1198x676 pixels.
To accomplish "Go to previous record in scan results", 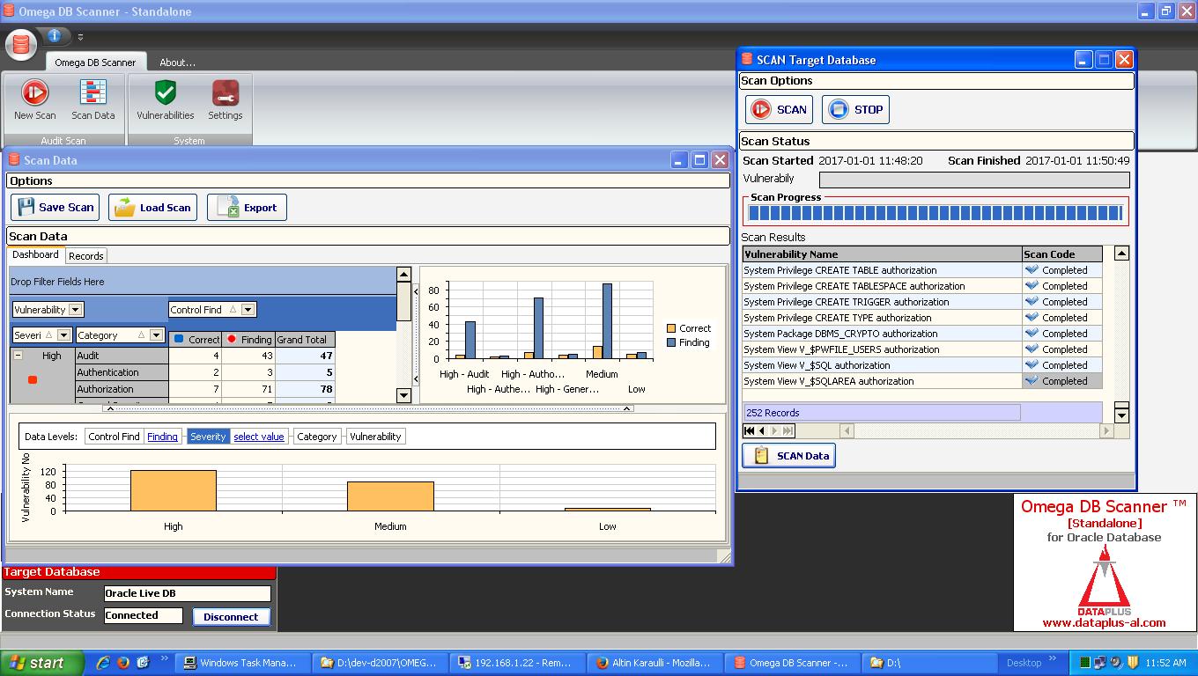I will pyautogui.click(x=761, y=430).
